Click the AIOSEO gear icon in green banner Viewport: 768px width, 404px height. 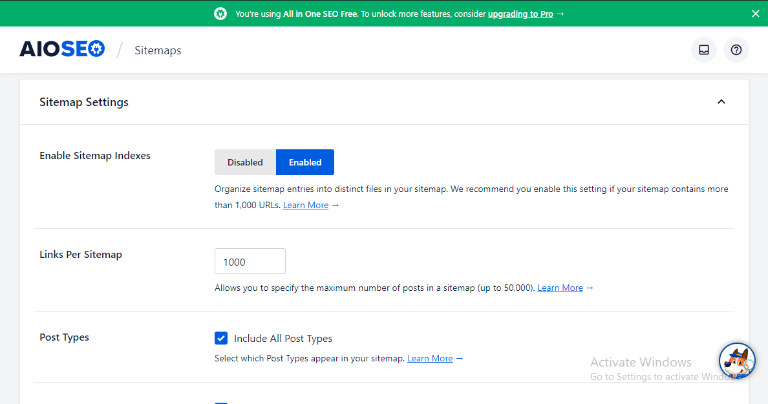click(x=220, y=14)
